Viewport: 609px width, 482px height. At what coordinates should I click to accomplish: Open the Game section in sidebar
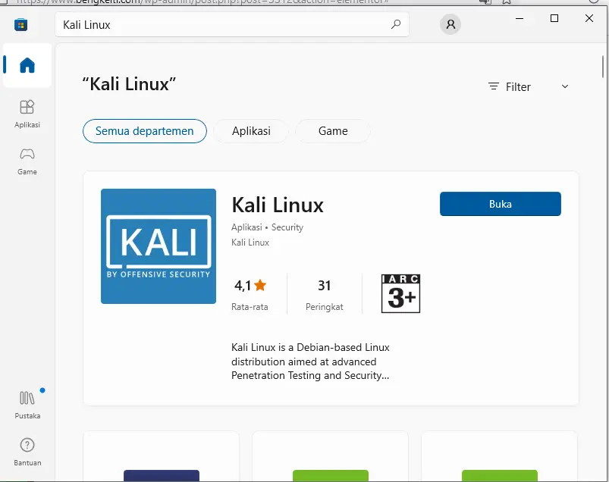point(27,161)
